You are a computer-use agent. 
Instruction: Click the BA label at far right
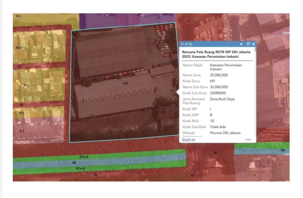[x=283, y=150]
